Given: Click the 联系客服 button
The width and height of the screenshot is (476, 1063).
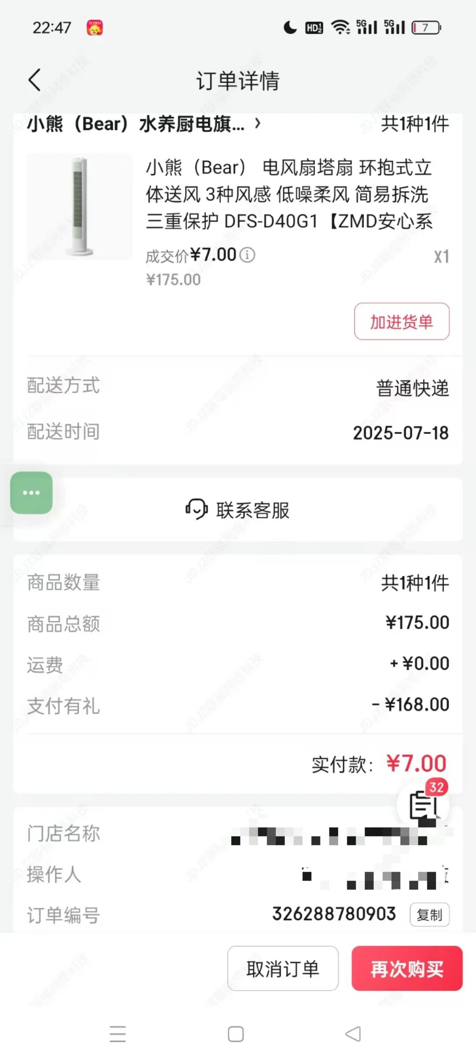Looking at the screenshot, I should pos(238,510).
